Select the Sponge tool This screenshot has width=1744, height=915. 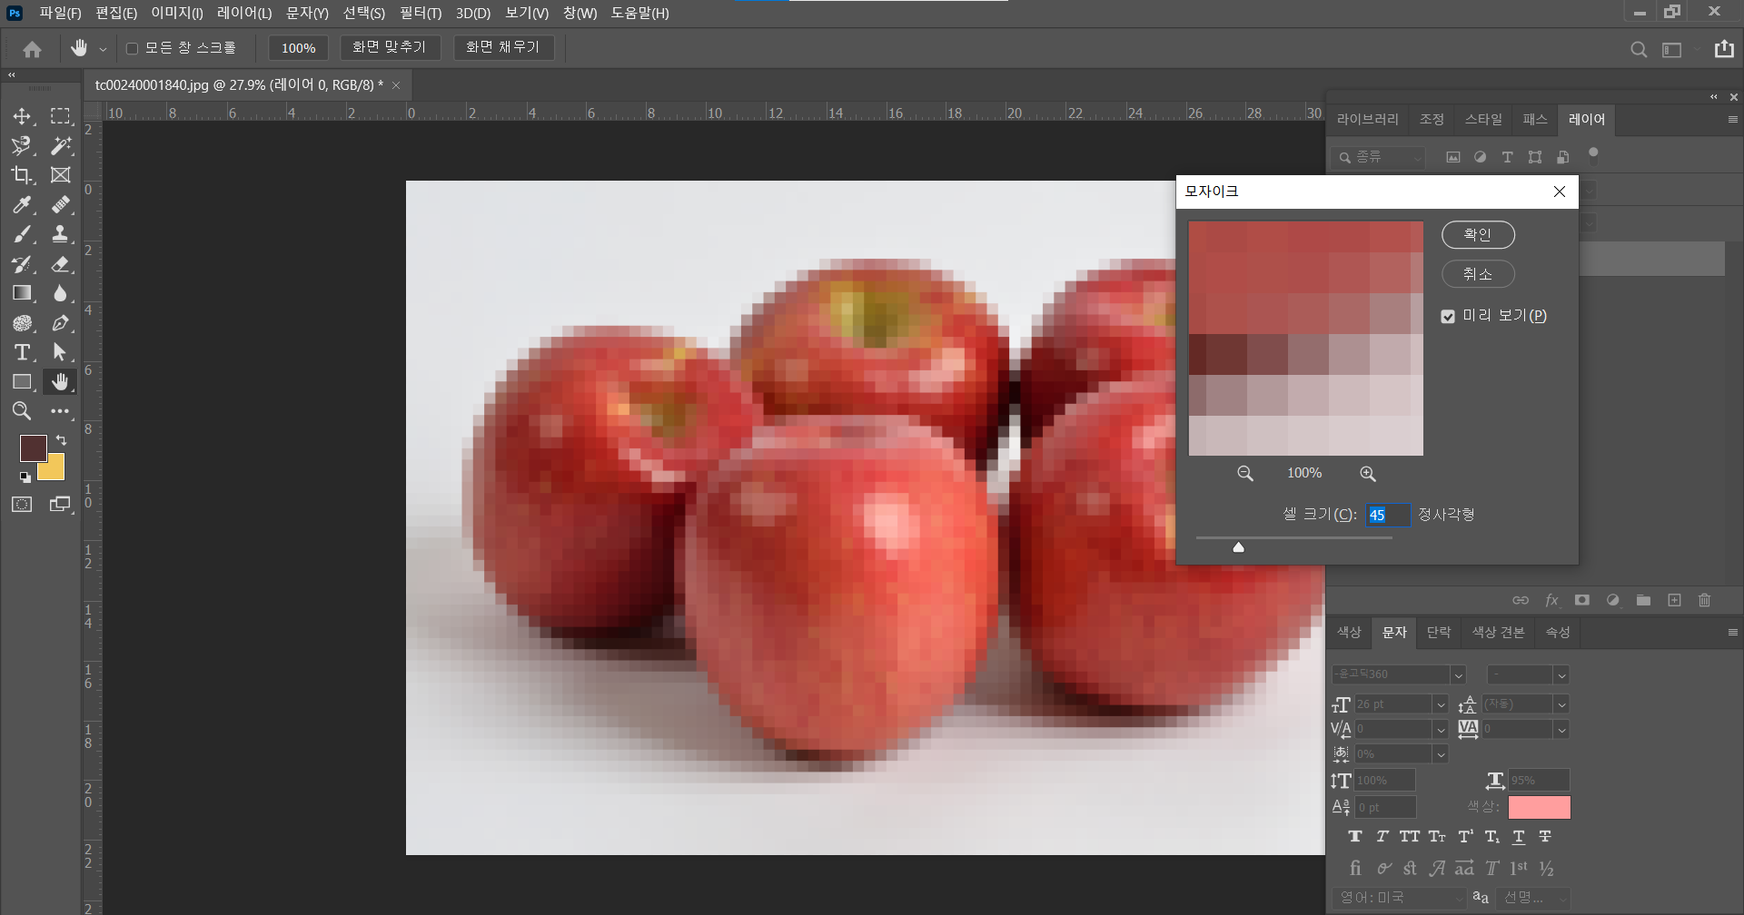click(x=22, y=323)
